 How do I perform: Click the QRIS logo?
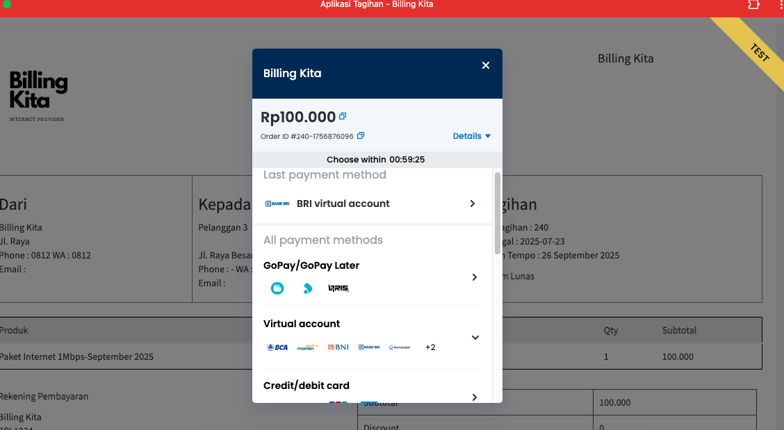tap(338, 288)
